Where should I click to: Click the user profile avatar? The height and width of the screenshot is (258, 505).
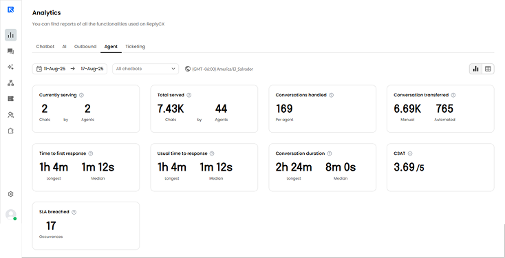tap(11, 215)
